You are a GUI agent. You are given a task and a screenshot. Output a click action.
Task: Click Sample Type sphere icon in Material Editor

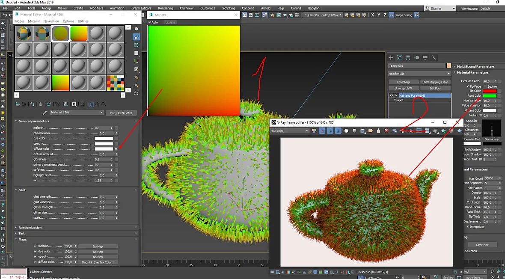(x=136, y=29)
